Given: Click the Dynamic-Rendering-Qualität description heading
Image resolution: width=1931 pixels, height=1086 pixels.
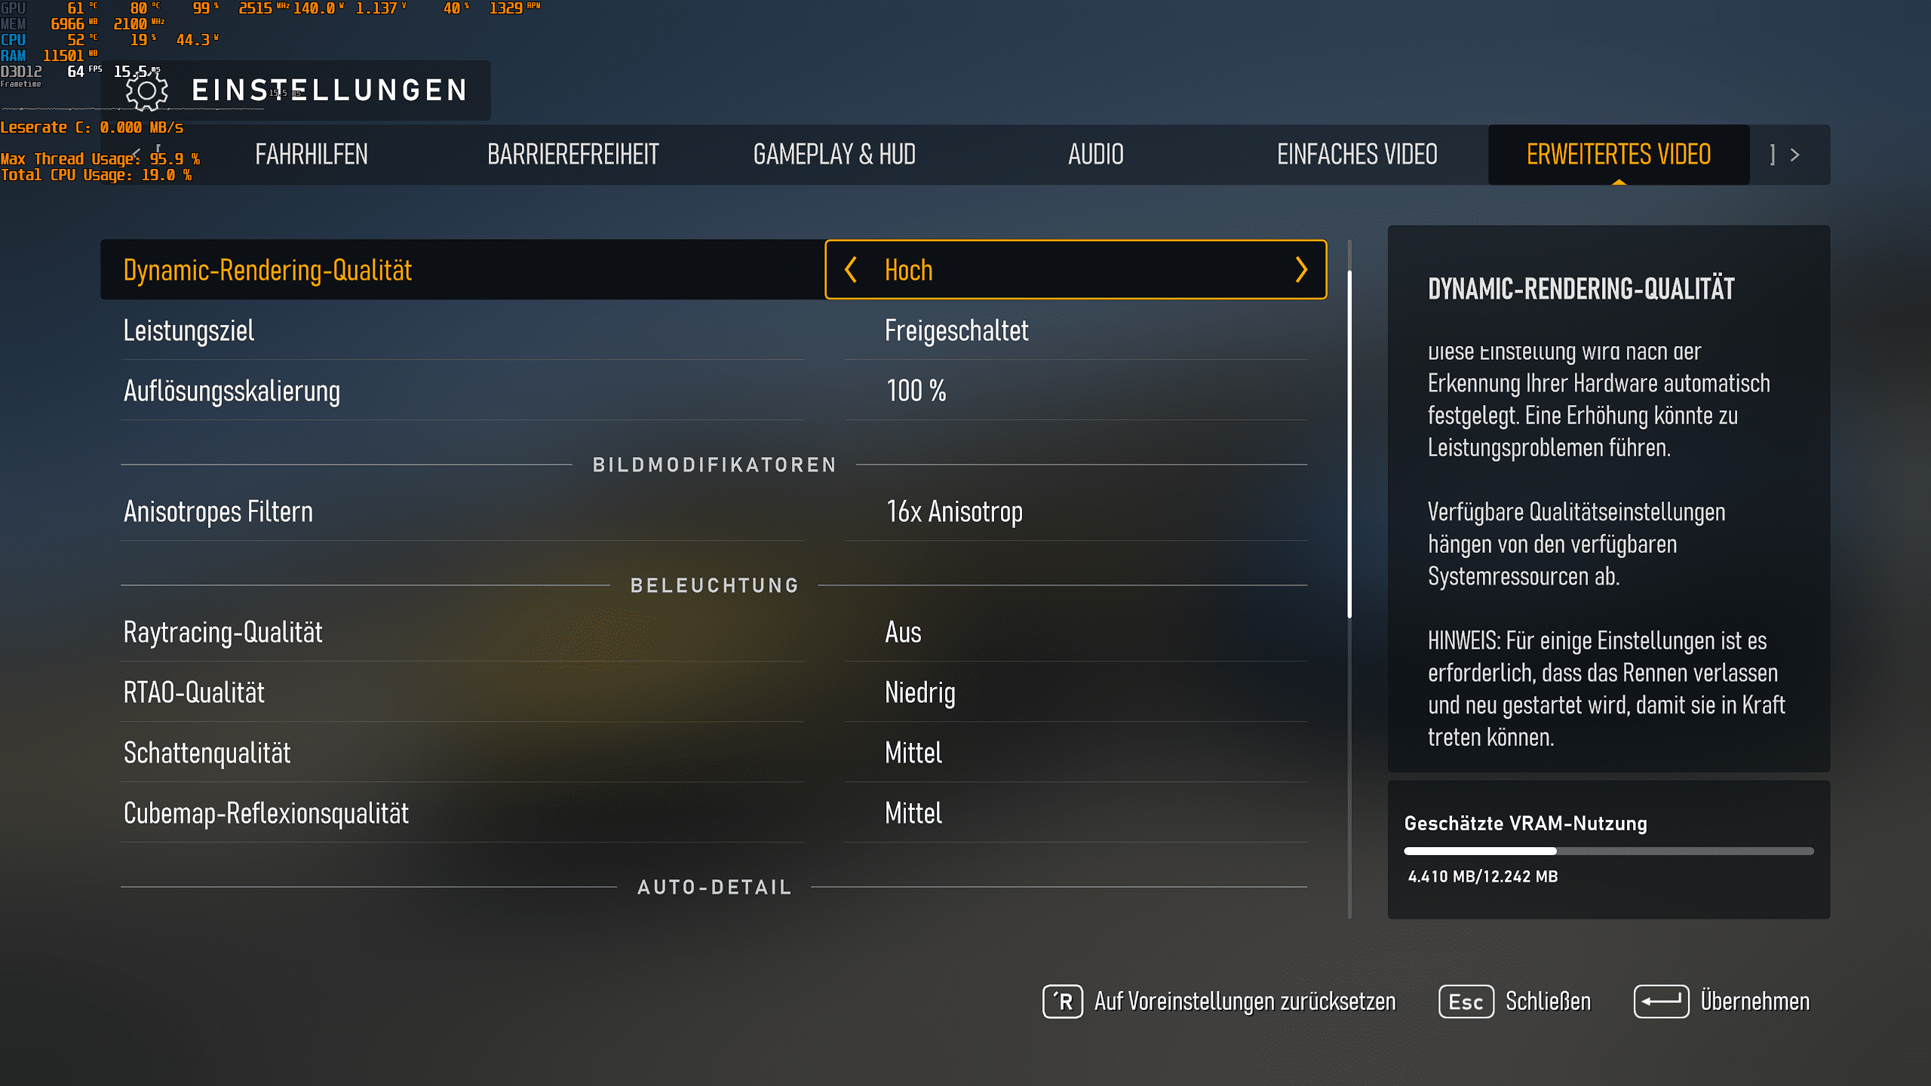Looking at the screenshot, I should [1581, 289].
